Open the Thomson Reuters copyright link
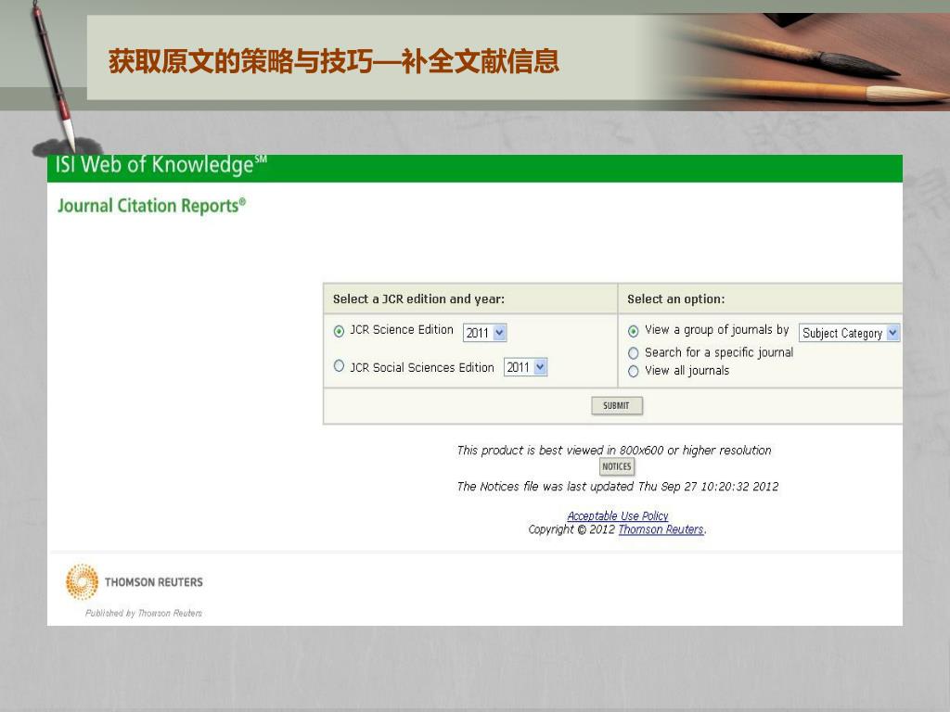 click(661, 529)
